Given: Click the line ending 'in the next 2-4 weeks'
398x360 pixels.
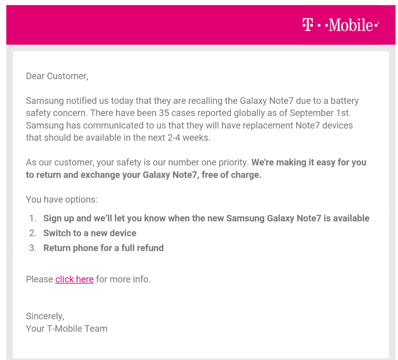Looking at the screenshot, I should (x=118, y=137).
